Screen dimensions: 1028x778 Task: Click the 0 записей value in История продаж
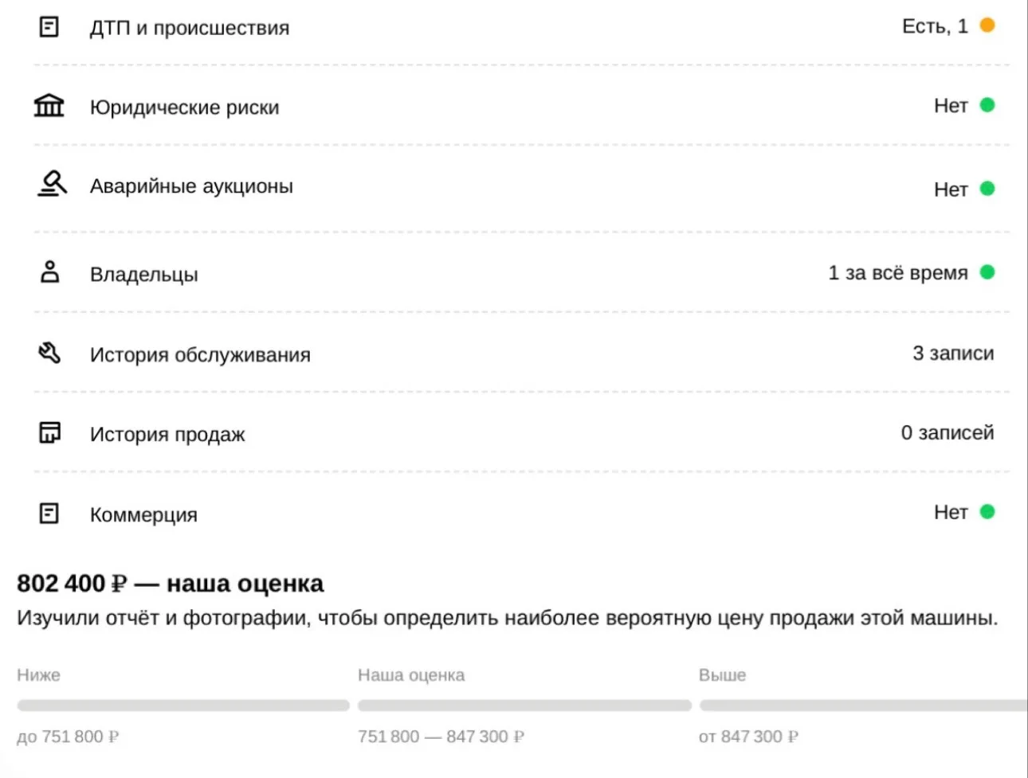948,432
